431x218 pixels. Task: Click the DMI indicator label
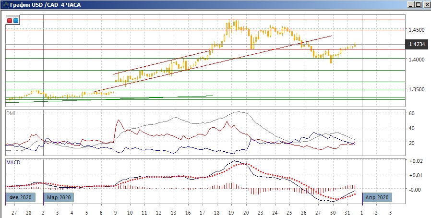coord(11,113)
